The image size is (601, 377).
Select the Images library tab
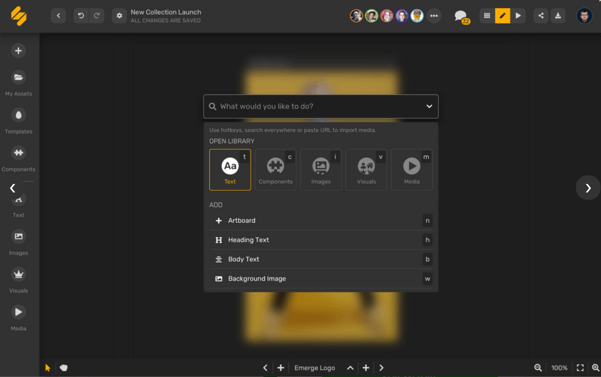coord(321,169)
